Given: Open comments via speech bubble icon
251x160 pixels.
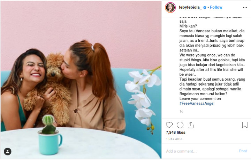Looking at the screenshot, I should (x=180, y=125).
